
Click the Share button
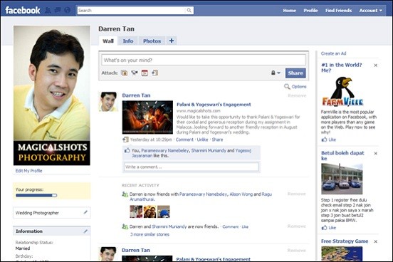pos(295,73)
